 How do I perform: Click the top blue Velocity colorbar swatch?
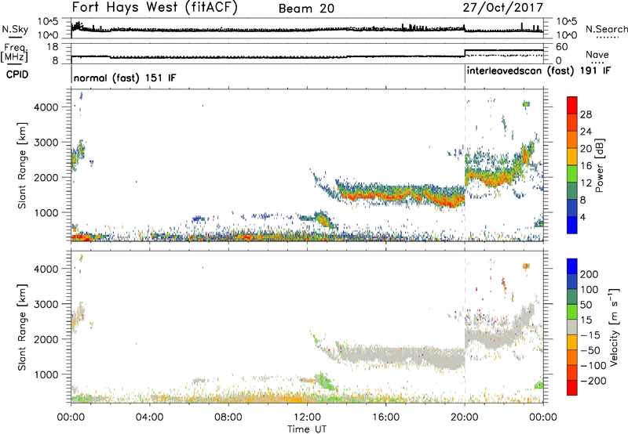[572, 266]
